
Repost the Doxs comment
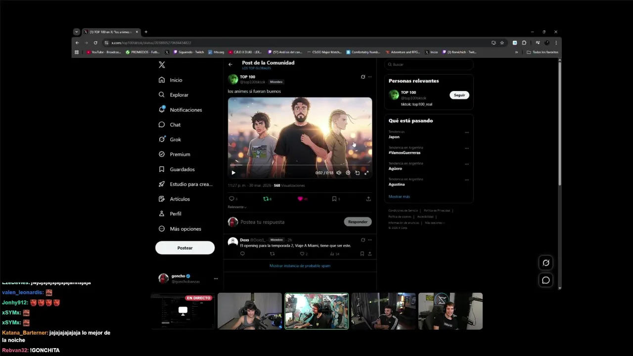(x=272, y=254)
